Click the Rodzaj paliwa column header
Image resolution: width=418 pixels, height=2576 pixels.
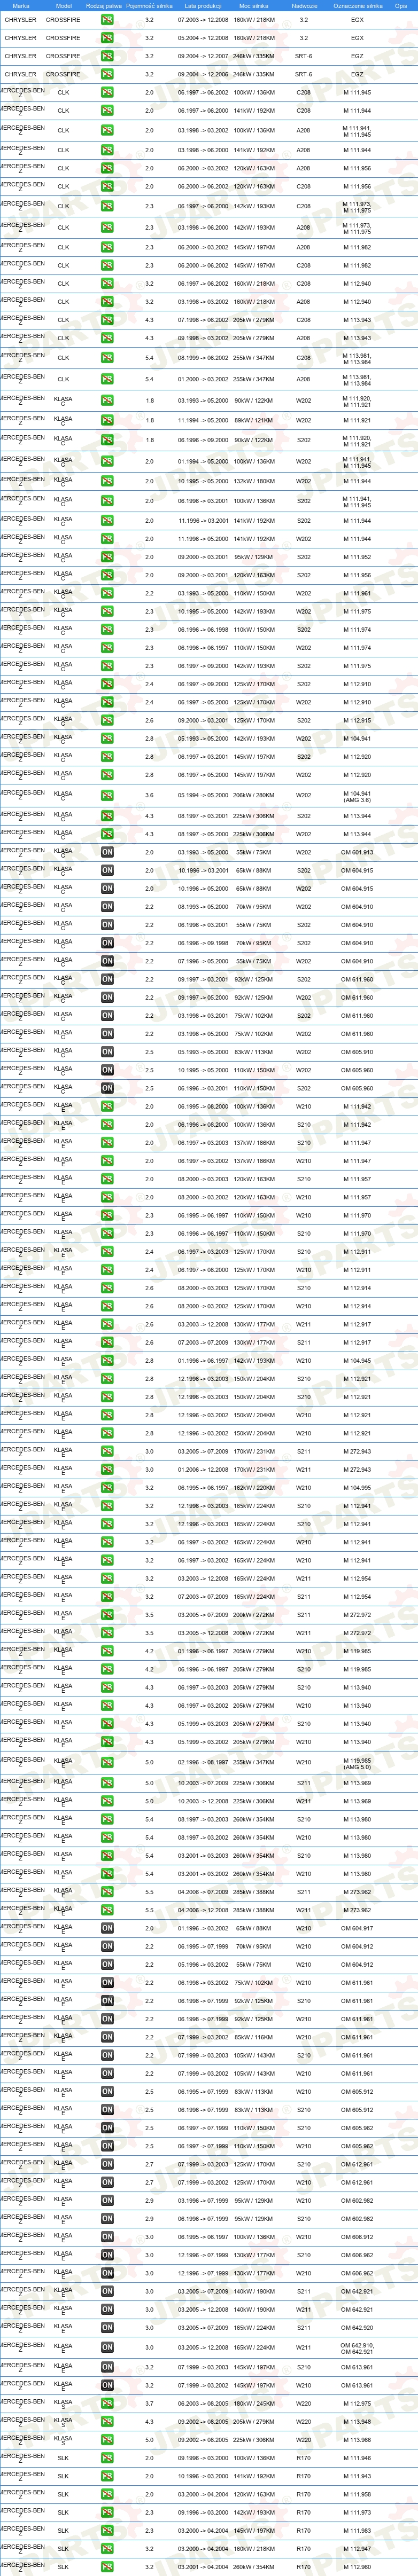[x=104, y=5]
